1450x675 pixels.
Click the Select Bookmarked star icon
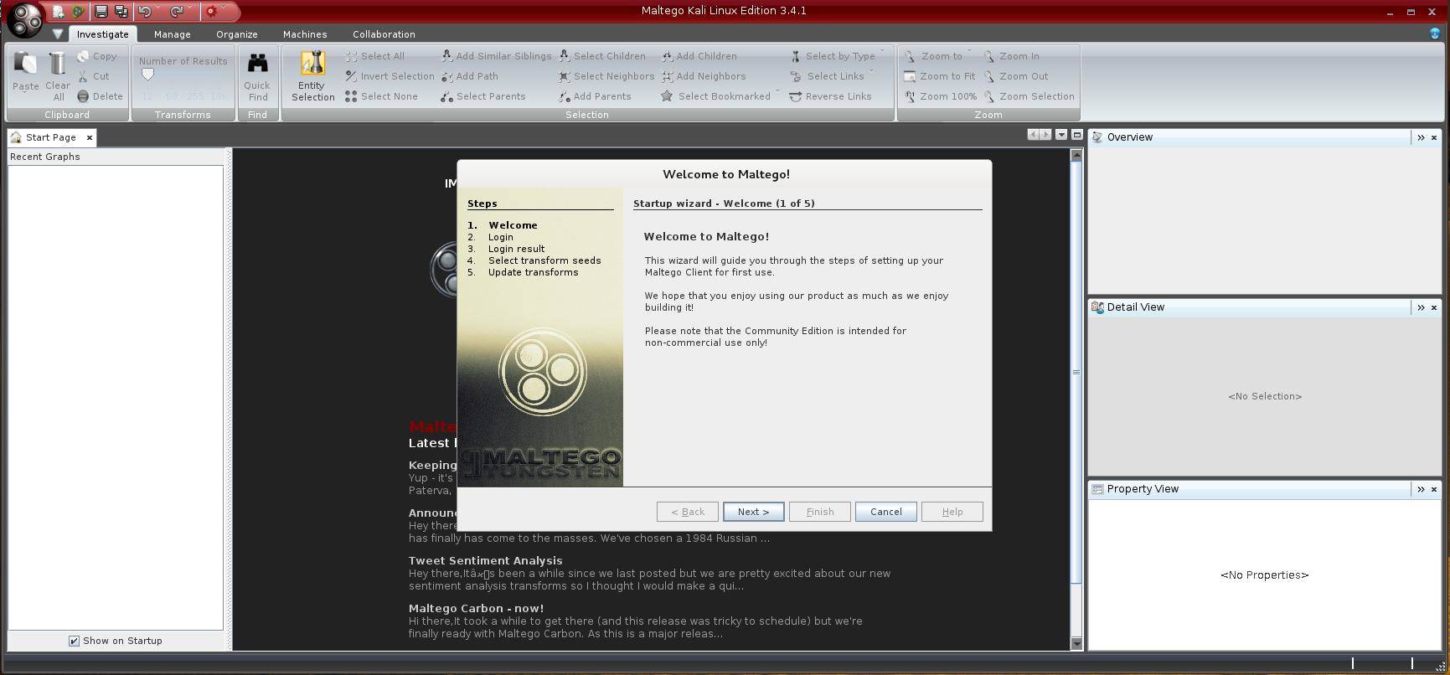pos(667,96)
